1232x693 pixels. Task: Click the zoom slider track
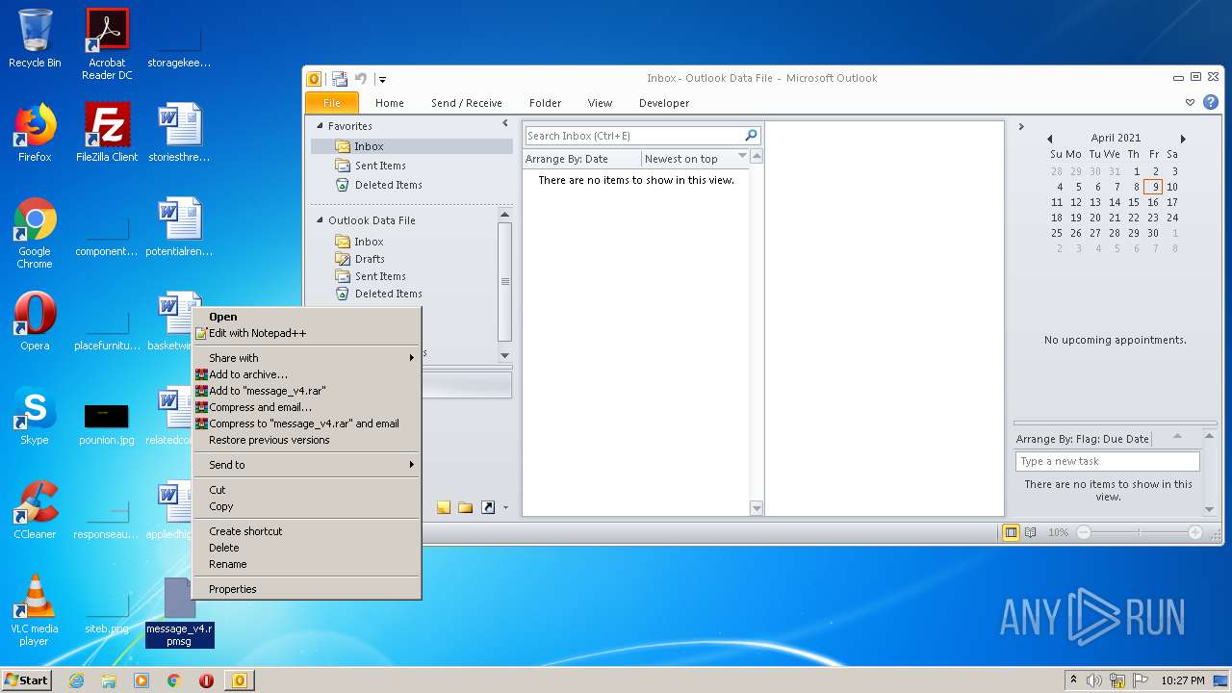1140,532
